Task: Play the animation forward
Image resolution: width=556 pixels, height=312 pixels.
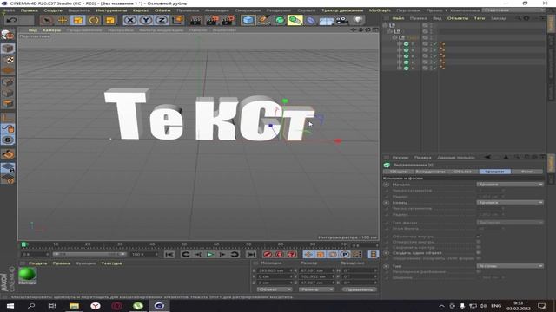Action: [x=210, y=254]
